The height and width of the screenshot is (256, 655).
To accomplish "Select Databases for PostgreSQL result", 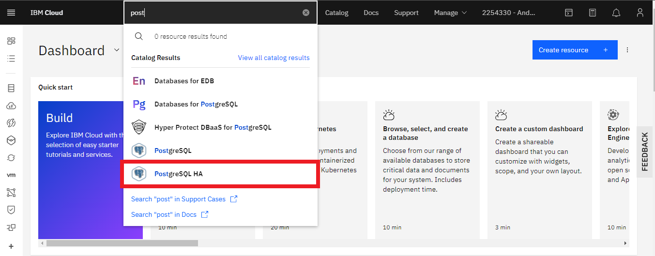I will point(221,104).
